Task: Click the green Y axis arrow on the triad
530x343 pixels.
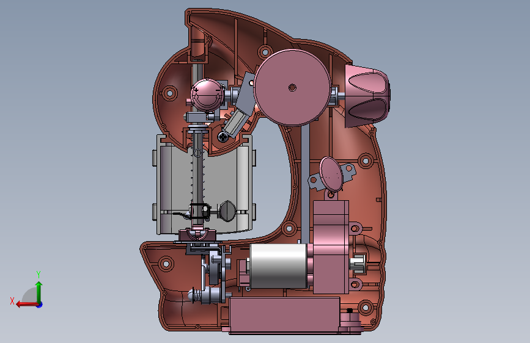Action: point(39,291)
